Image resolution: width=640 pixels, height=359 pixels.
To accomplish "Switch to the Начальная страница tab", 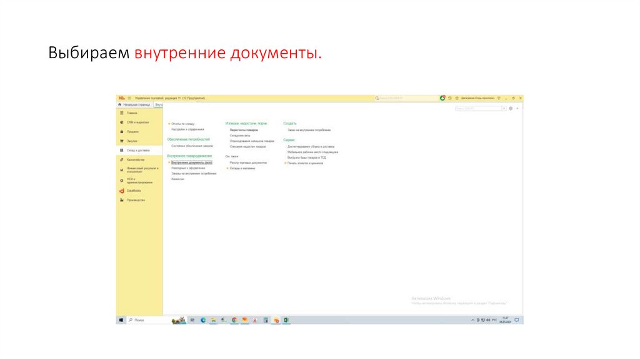I will coord(134,104).
